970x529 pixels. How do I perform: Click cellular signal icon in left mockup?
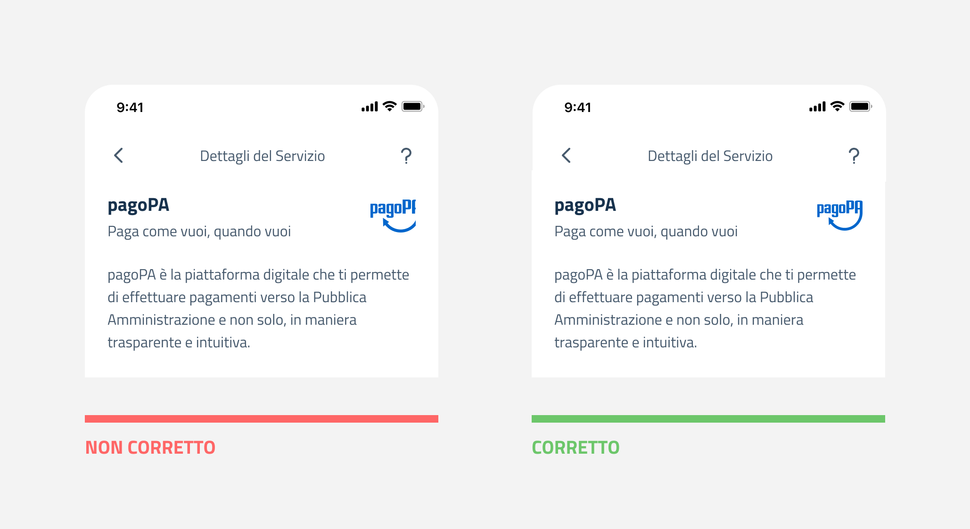click(370, 107)
